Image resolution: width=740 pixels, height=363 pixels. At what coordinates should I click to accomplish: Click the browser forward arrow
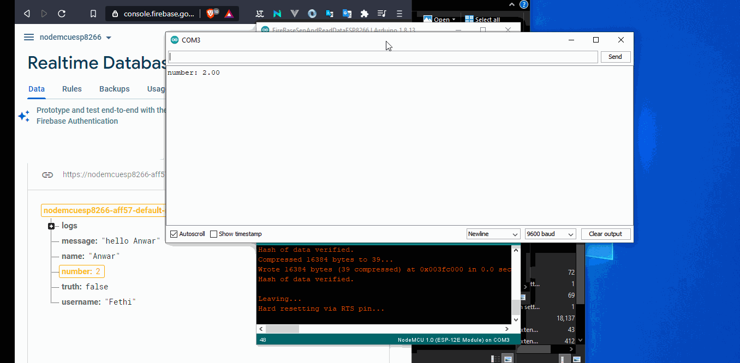coord(44,14)
